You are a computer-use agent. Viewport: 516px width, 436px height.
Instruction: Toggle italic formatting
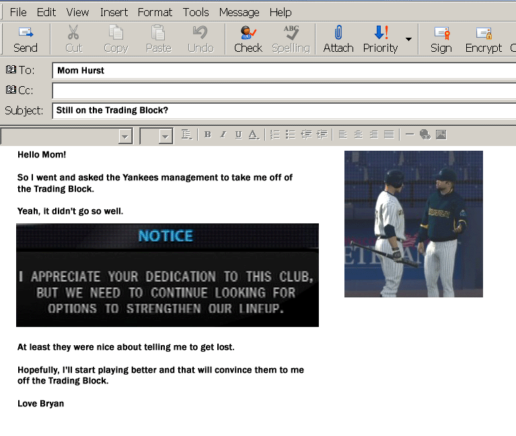(223, 135)
